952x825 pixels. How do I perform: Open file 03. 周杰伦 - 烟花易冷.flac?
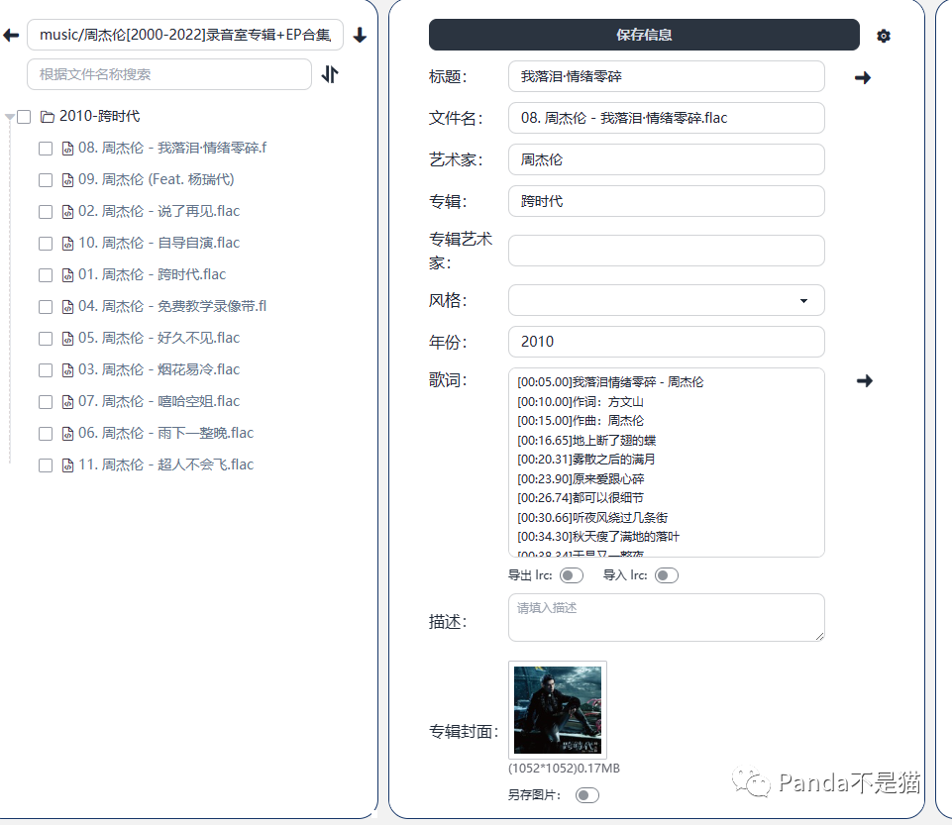[x=159, y=369]
